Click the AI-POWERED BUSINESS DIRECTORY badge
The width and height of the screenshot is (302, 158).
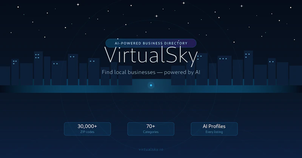pos(151,43)
